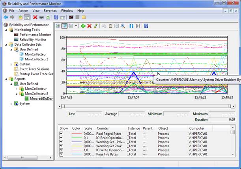
Task: Open the View menu
Action: coord(36,11)
